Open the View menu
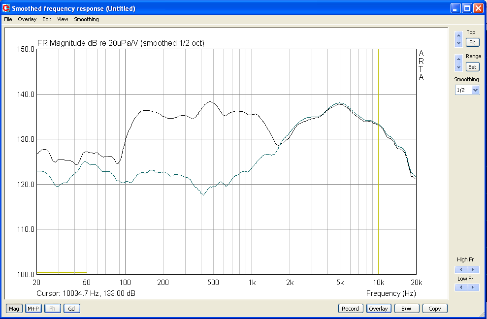 pyautogui.click(x=63, y=19)
